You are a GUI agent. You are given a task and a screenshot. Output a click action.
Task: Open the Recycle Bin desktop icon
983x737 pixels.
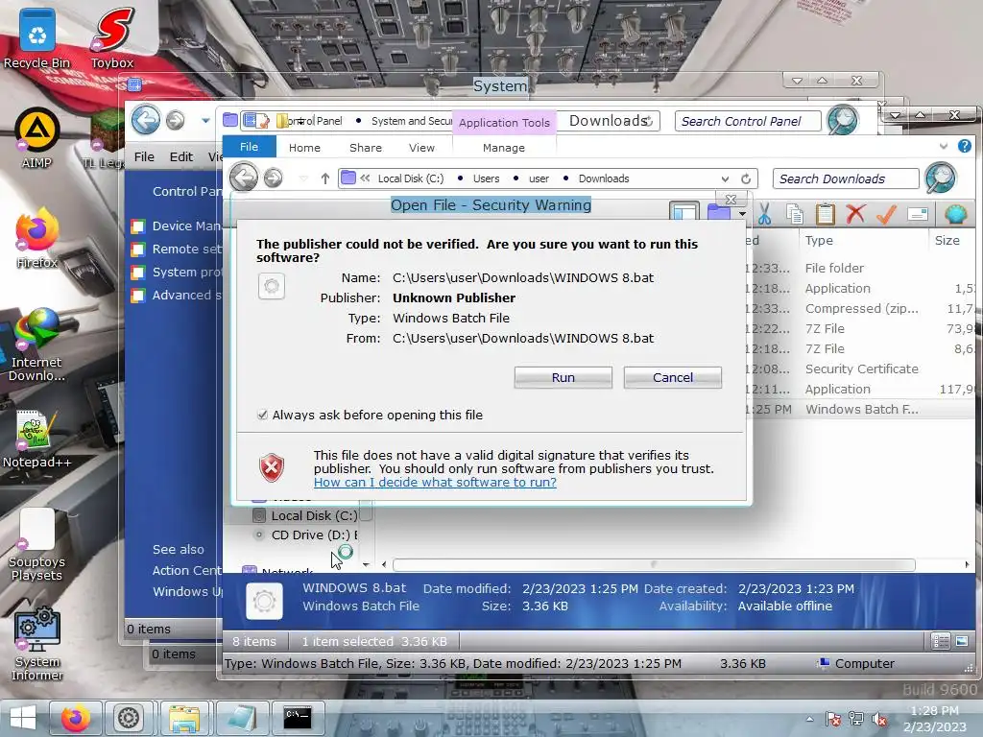point(37,38)
